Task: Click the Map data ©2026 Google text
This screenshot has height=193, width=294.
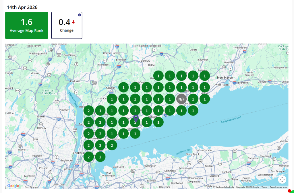Action: tap(248, 187)
